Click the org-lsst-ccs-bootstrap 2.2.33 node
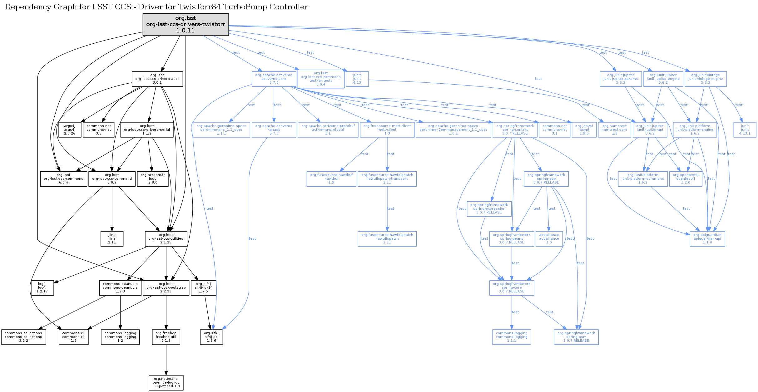 [166, 288]
